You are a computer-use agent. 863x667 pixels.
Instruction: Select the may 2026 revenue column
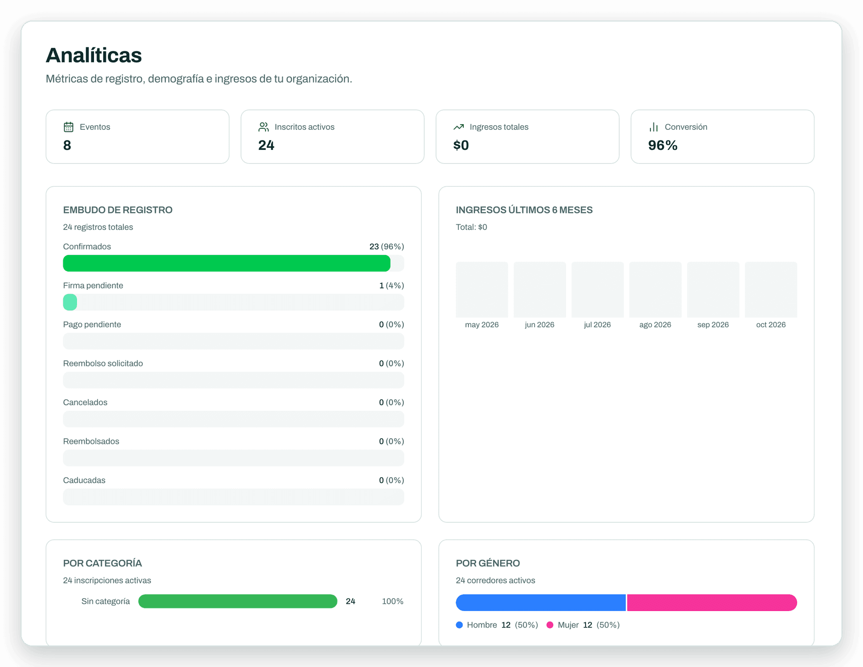point(482,290)
